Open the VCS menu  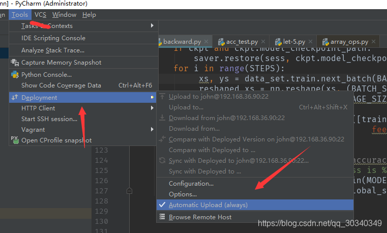(x=40, y=15)
